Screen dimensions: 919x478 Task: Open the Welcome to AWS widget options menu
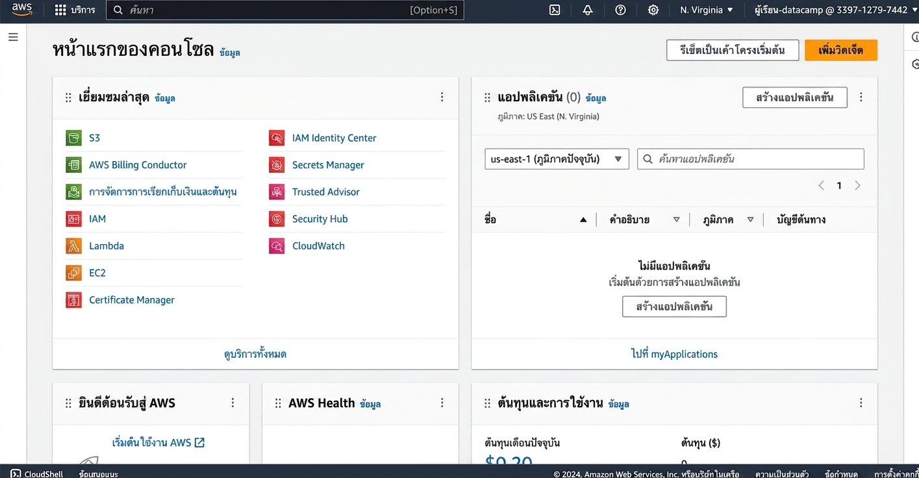[x=233, y=403]
